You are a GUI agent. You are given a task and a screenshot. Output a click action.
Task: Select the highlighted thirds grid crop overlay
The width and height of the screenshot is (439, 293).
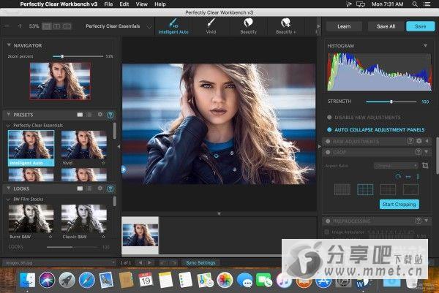point(365,189)
